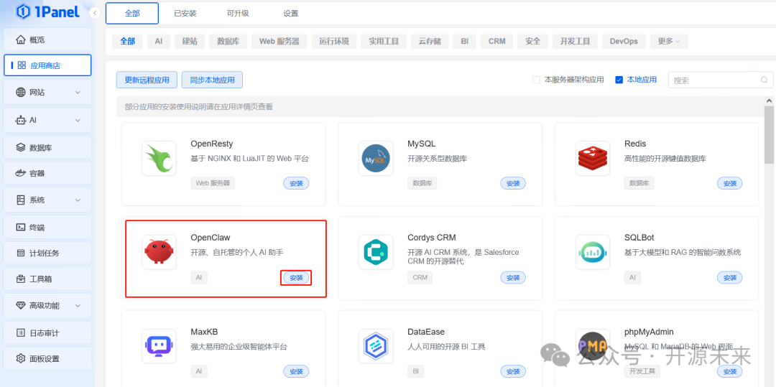Install the OpenClaw app
The width and height of the screenshot is (776, 387).
pos(296,278)
